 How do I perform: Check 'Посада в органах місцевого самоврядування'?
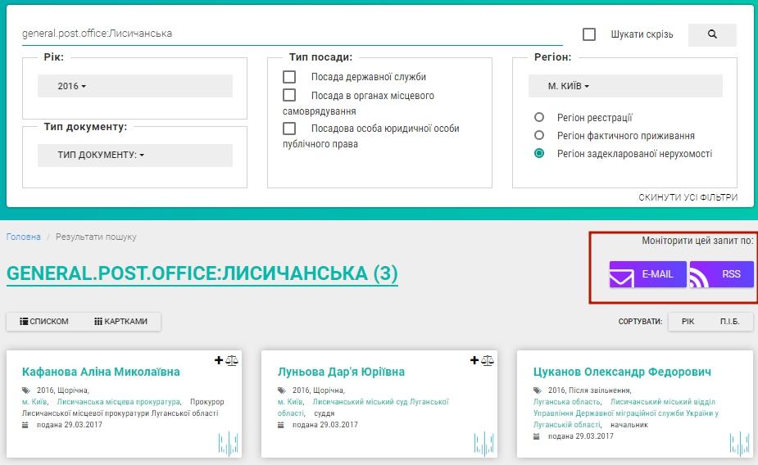coord(289,96)
